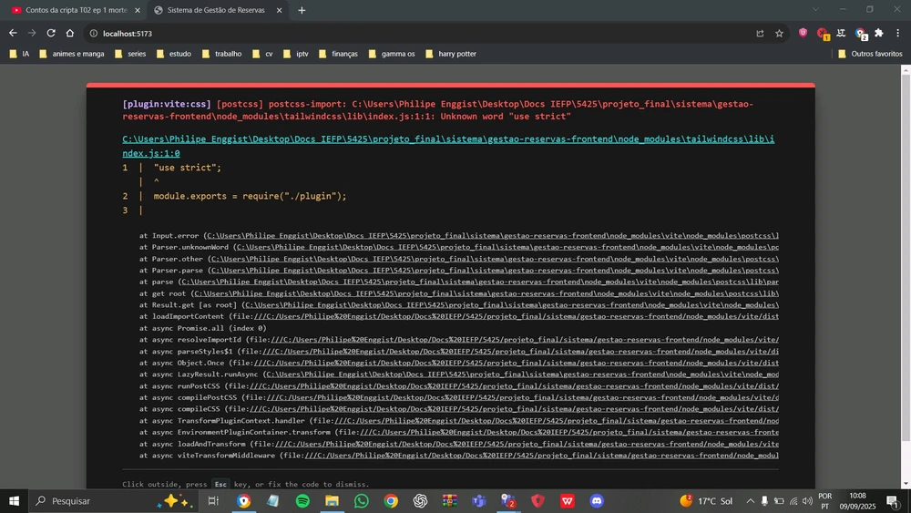Open the browser extensions puzzle icon
The image size is (911, 513).
[x=879, y=33]
